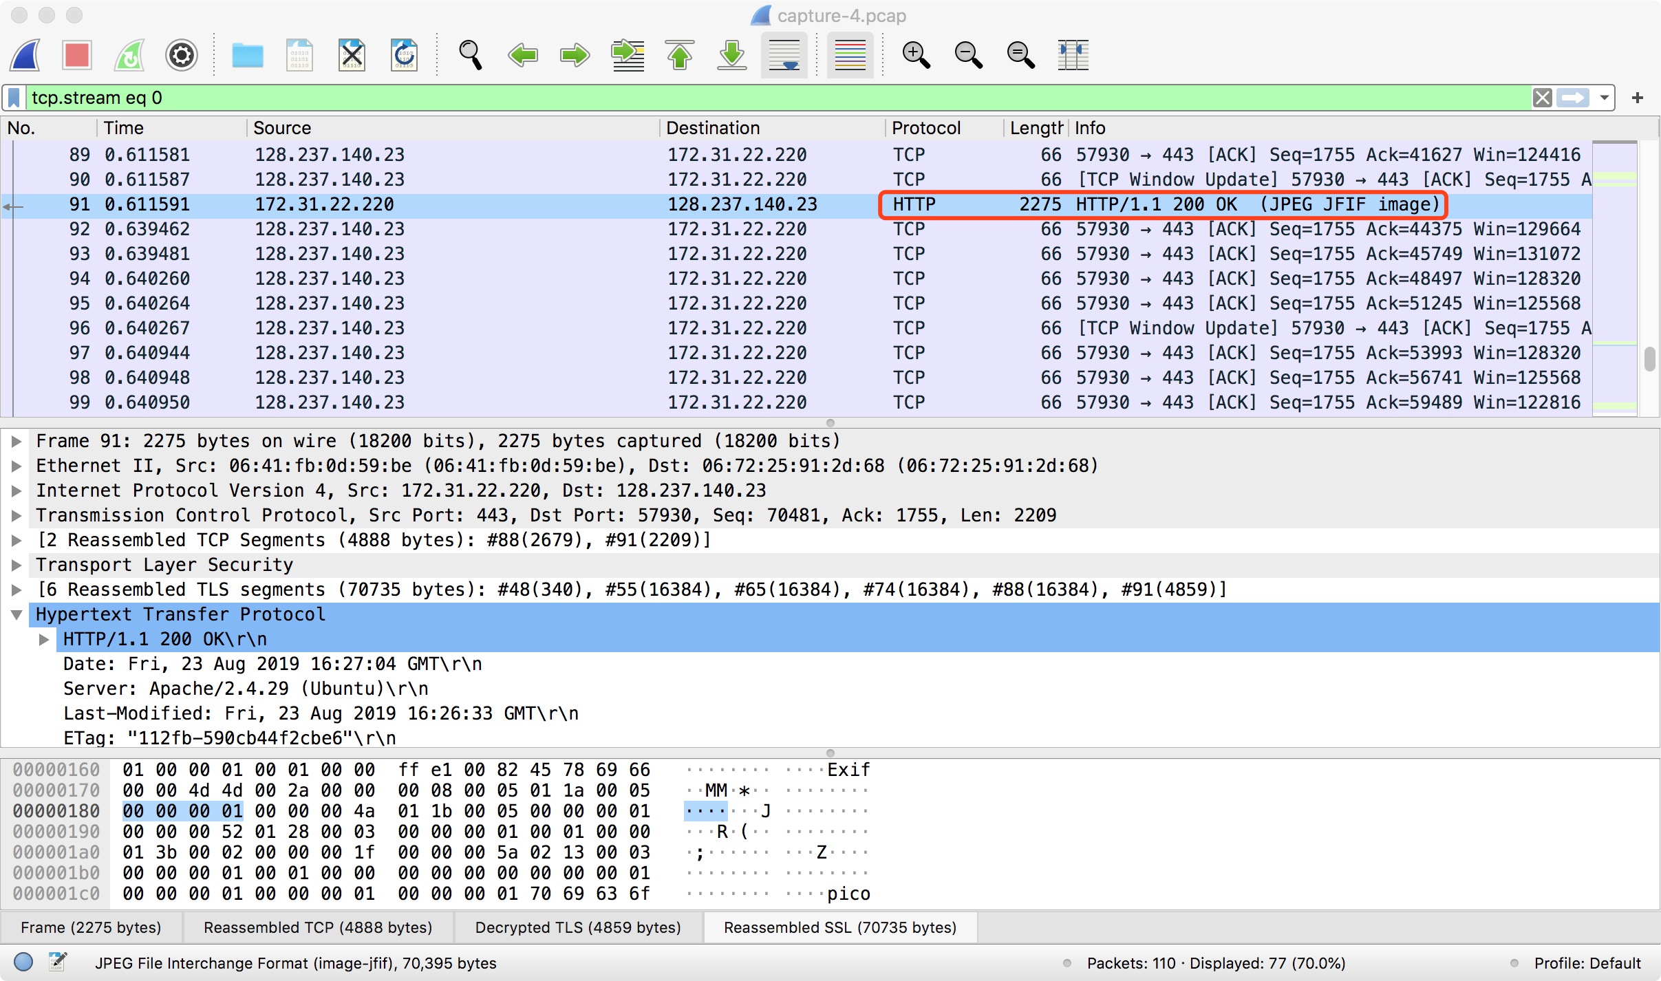Jump to the last packet
1661x981 pixels.
[732, 55]
